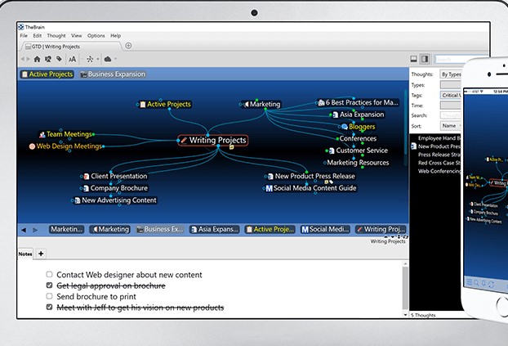The height and width of the screenshot is (346, 508).
Task: Select the Notes tab
Action: (x=25, y=254)
